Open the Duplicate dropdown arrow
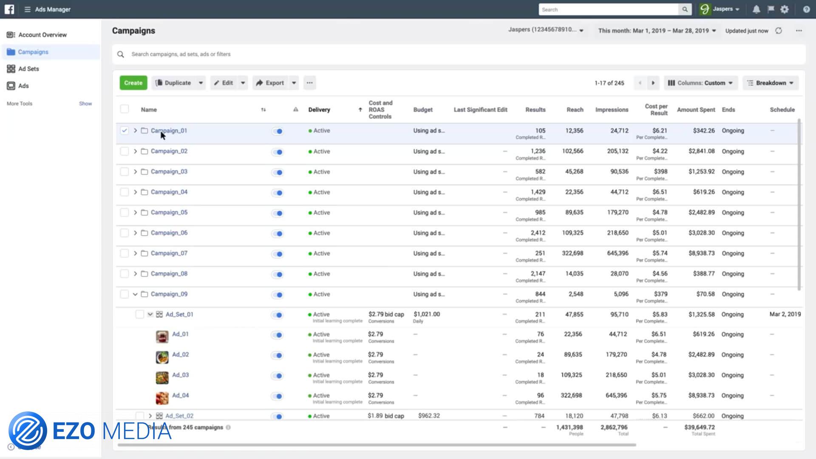 (x=201, y=83)
